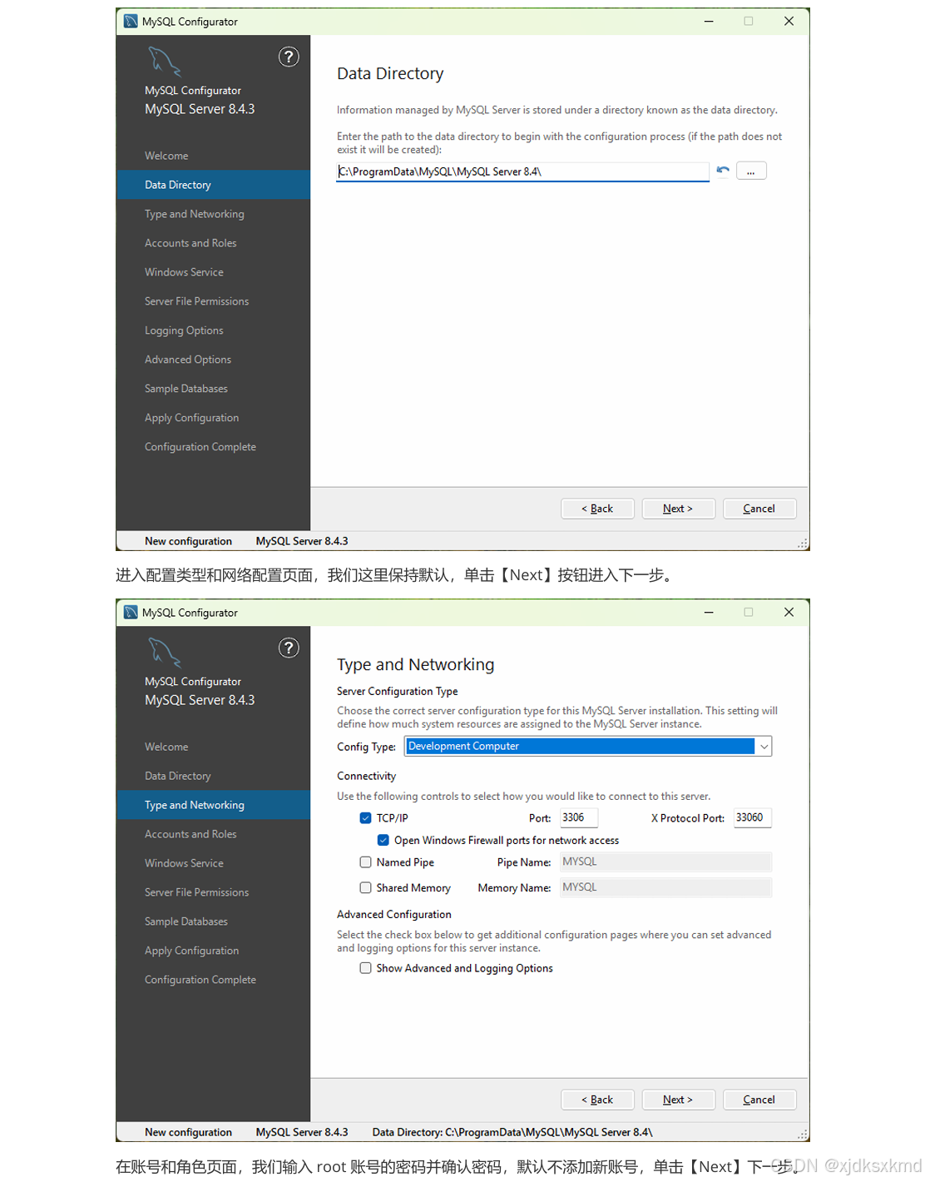Open the directory browser with the ... button

751,170
